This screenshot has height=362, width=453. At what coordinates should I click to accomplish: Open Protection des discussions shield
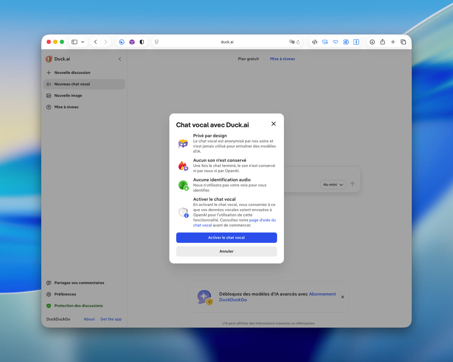(49, 306)
